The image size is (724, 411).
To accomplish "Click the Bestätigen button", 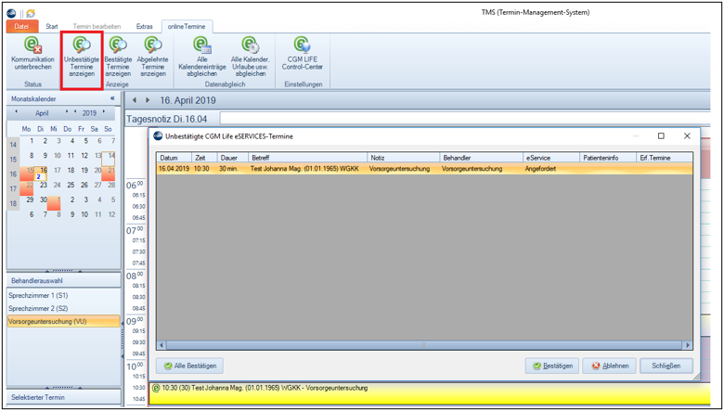I will [x=552, y=366].
